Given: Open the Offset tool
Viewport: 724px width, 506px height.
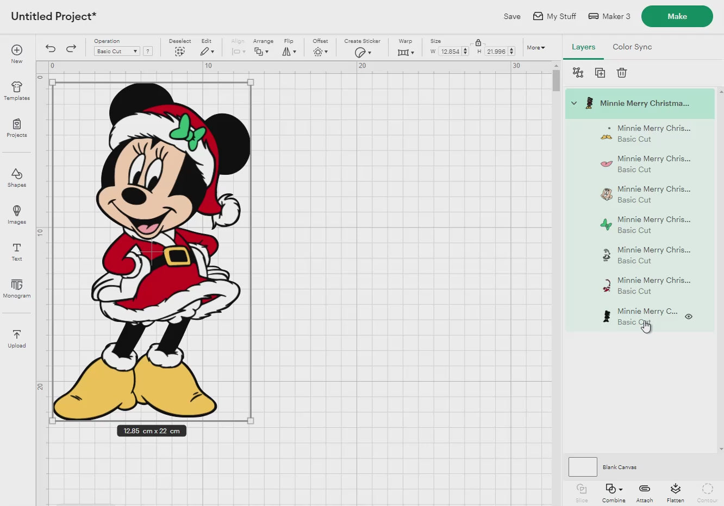Looking at the screenshot, I should pos(320,52).
